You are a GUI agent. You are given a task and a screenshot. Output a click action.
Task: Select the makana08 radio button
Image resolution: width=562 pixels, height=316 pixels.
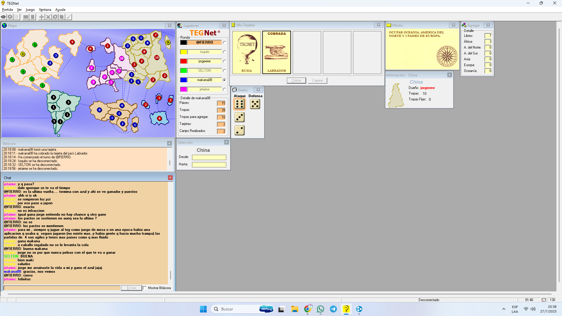coord(225,80)
